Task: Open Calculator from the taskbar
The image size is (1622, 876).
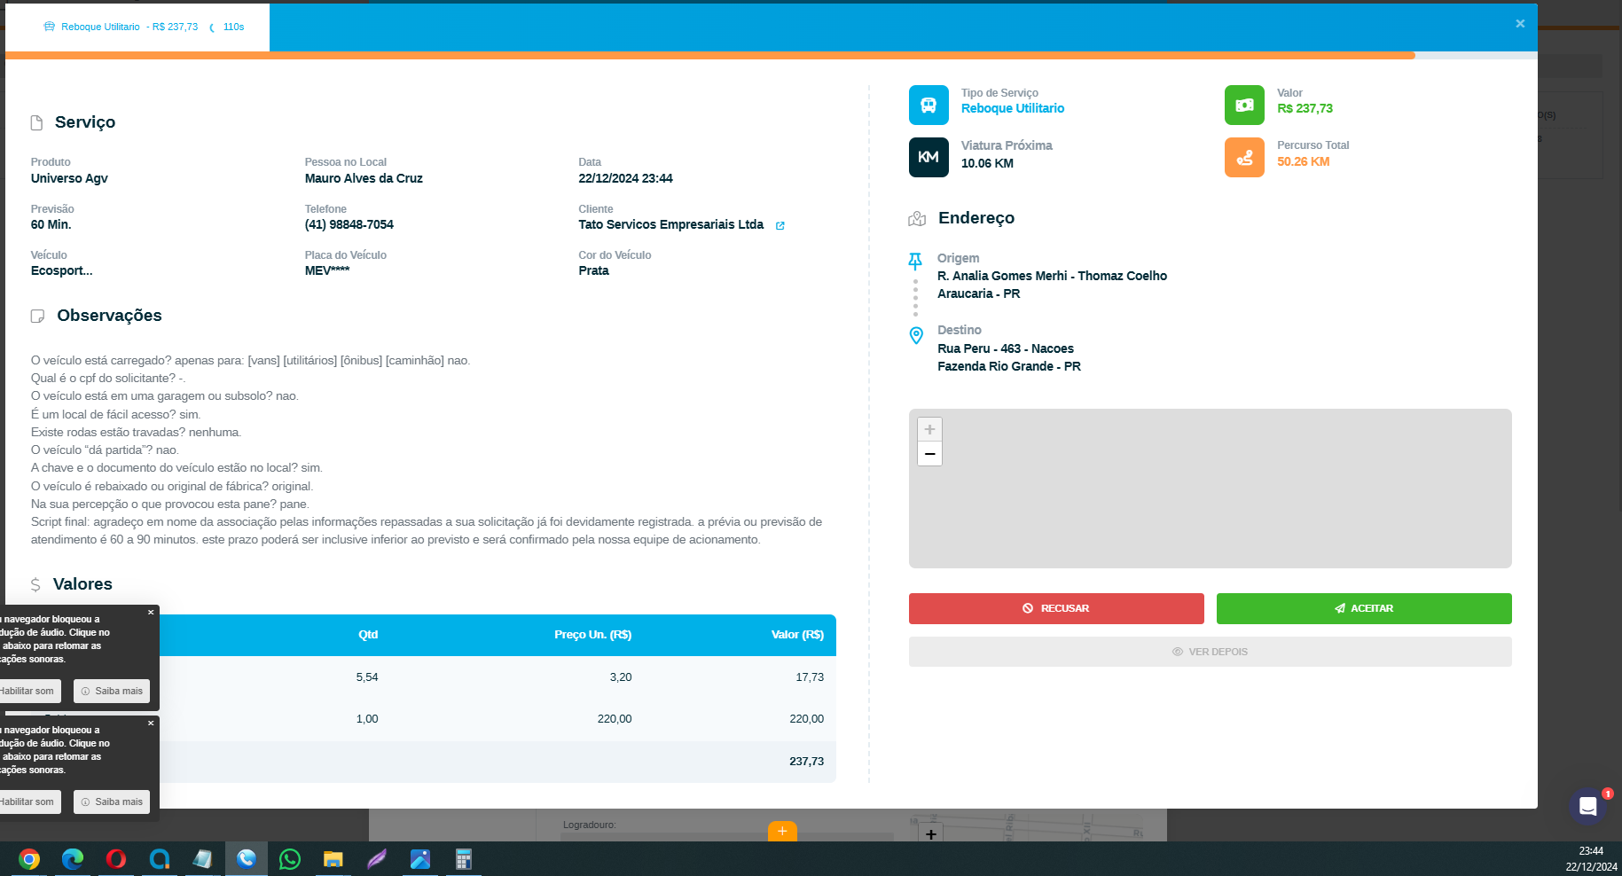Action: click(x=464, y=858)
